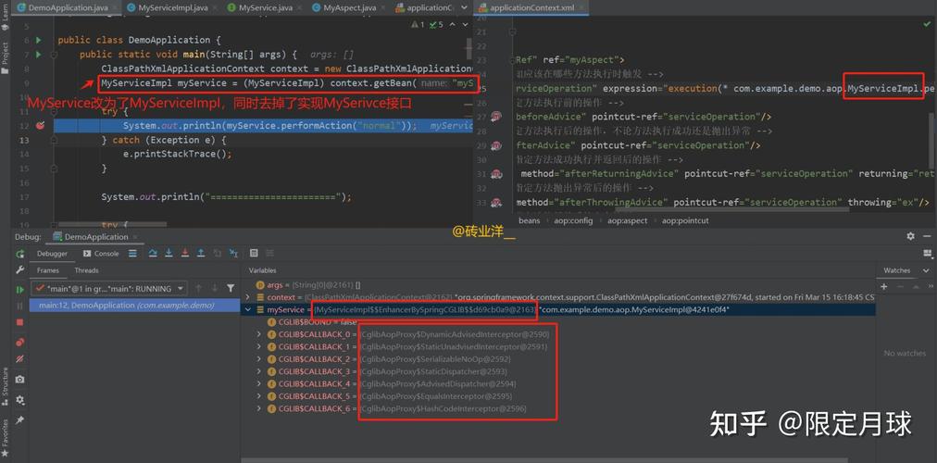Expand the CGLIB$CALLBACK_1 node
Viewport: 937px width, 463px height.
pos(258,347)
